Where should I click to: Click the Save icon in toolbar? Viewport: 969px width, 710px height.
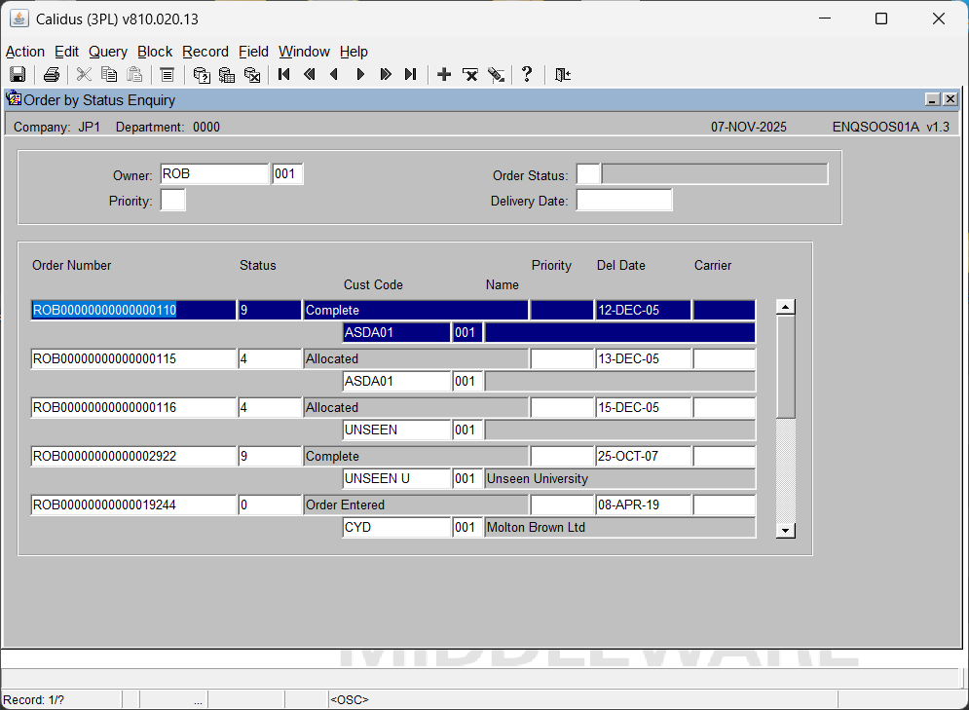coord(17,75)
